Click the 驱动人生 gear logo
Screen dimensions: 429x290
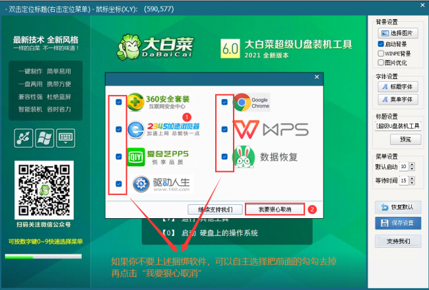pos(141,184)
